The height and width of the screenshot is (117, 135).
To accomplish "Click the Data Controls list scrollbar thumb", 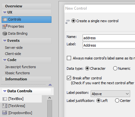I will [x=50, y=108].
